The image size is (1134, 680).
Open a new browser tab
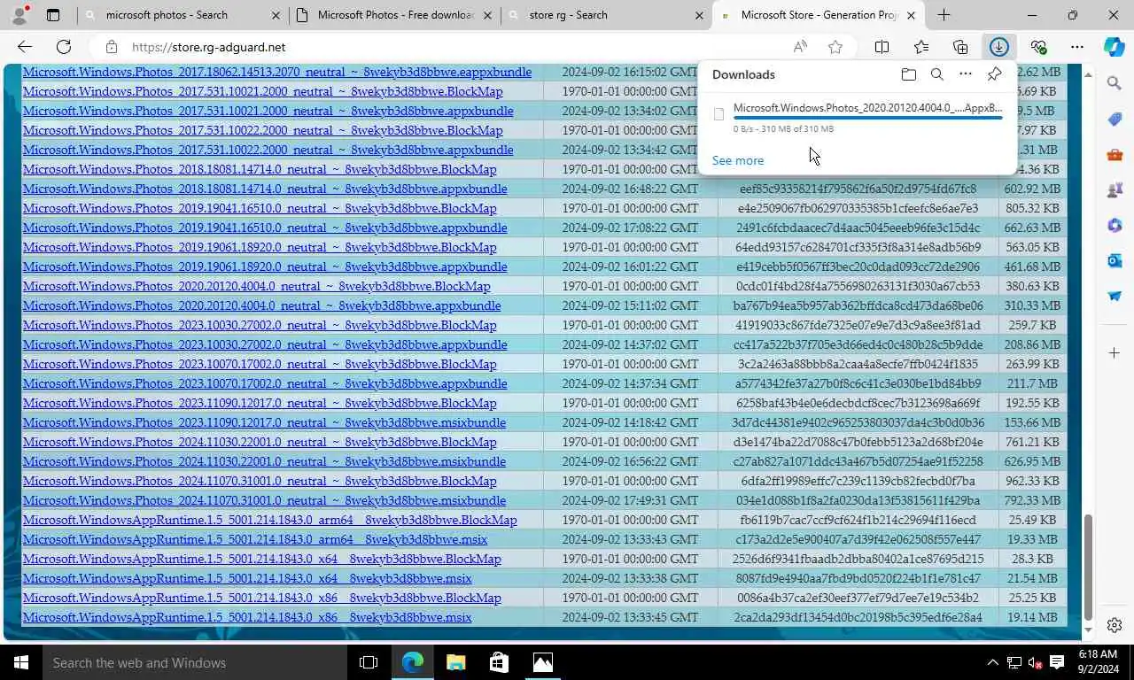(x=944, y=15)
